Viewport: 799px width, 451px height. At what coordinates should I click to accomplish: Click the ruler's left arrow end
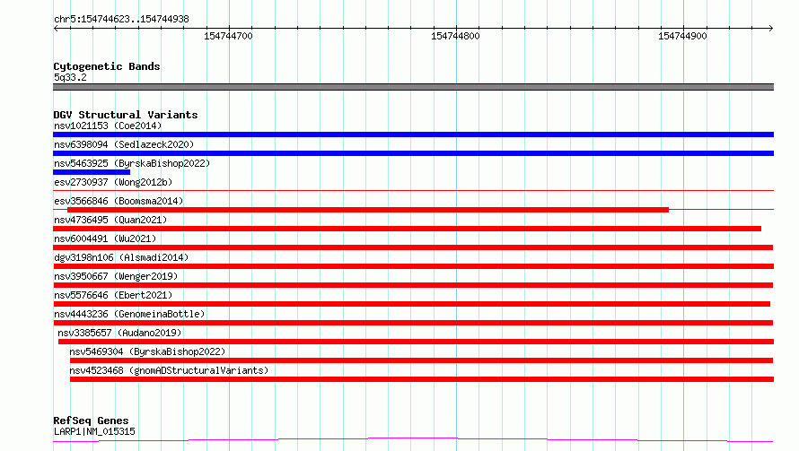click(56, 29)
